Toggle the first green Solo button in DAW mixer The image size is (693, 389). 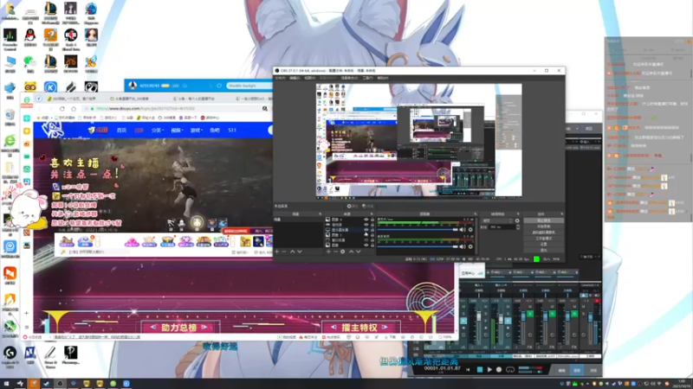[530, 314]
